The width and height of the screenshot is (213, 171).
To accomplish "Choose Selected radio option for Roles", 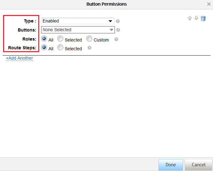I will pyautogui.click(x=60, y=39).
